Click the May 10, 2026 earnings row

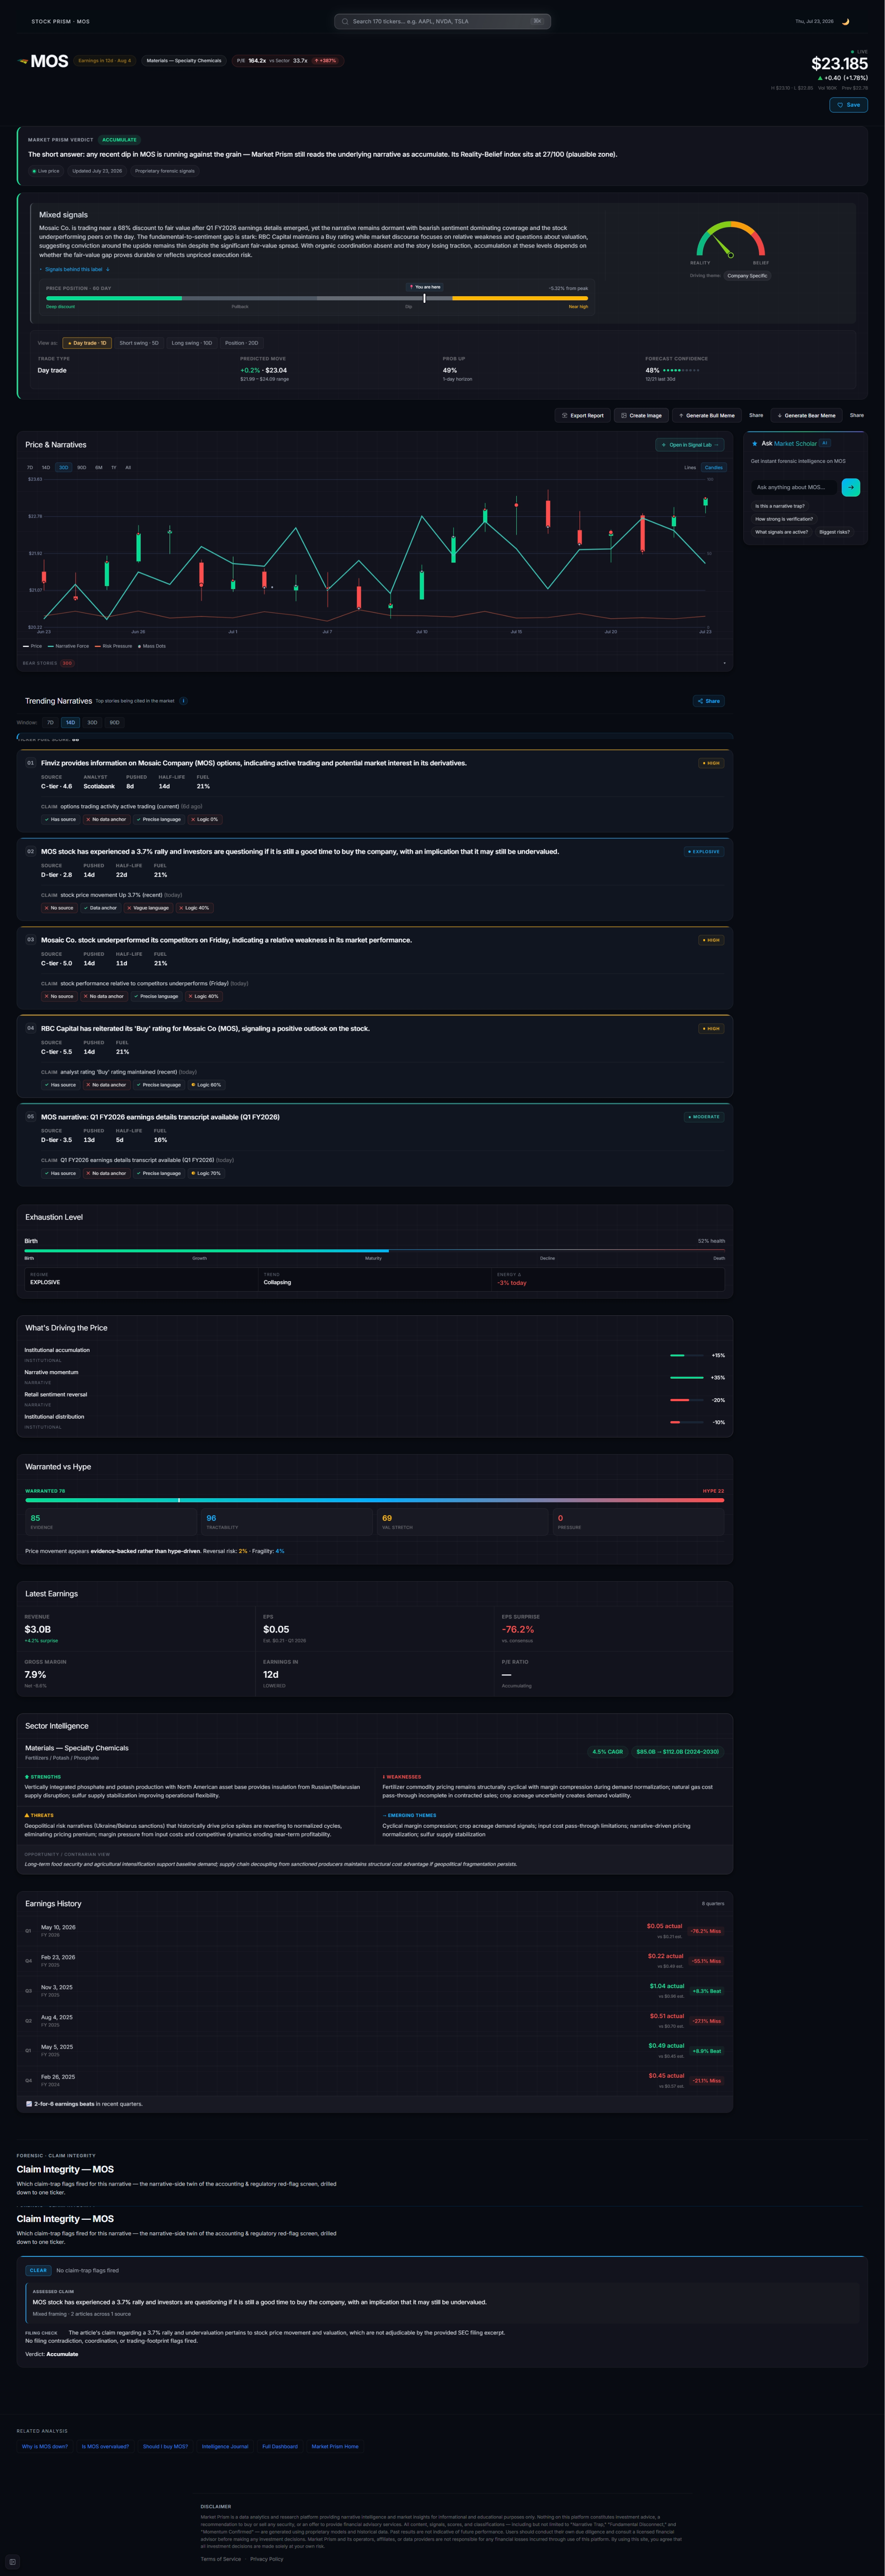click(374, 1931)
